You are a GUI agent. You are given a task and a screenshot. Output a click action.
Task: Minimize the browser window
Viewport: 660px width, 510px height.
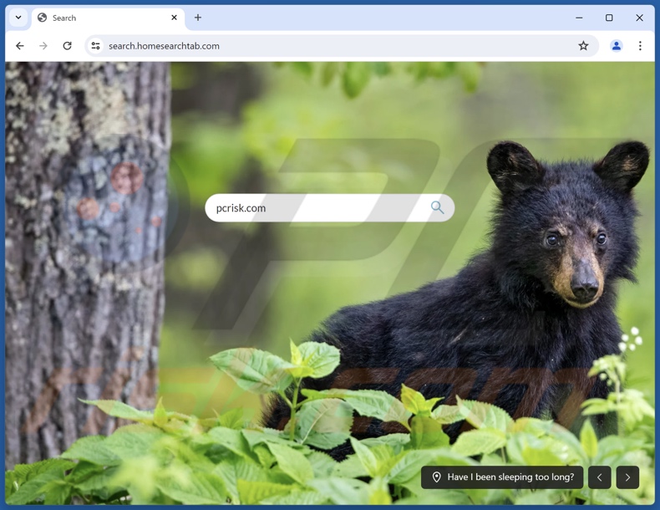[x=579, y=18]
